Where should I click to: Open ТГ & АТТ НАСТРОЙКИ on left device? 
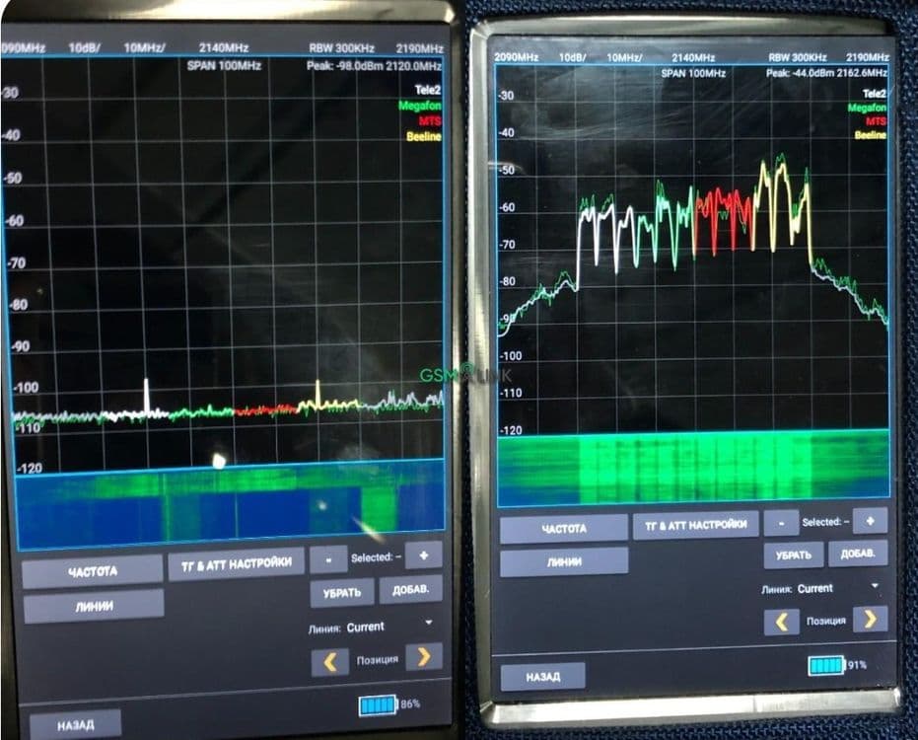tap(237, 563)
